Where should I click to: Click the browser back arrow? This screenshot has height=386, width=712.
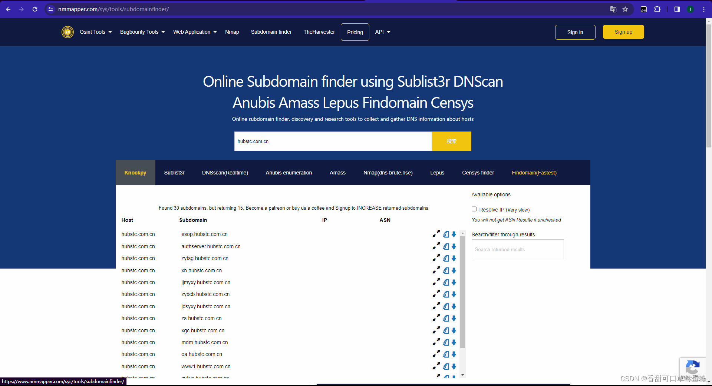click(x=8, y=9)
